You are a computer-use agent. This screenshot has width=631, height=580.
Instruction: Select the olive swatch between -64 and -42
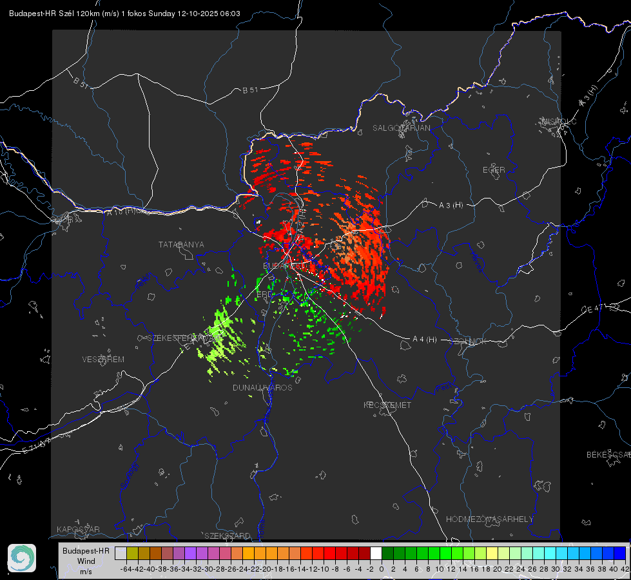click(132, 553)
